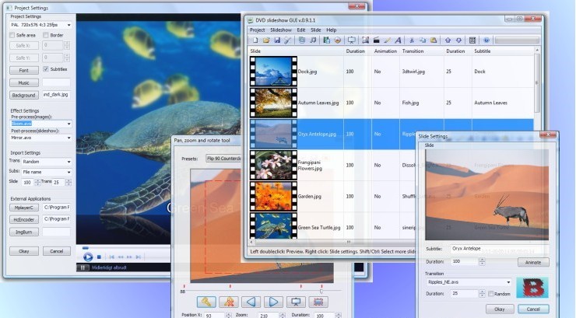Image resolution: width=576 pixels, height=318 pixels.
Task: Click the round Play button in preview player
Action: pyautogui.click(x=88, y=257)
